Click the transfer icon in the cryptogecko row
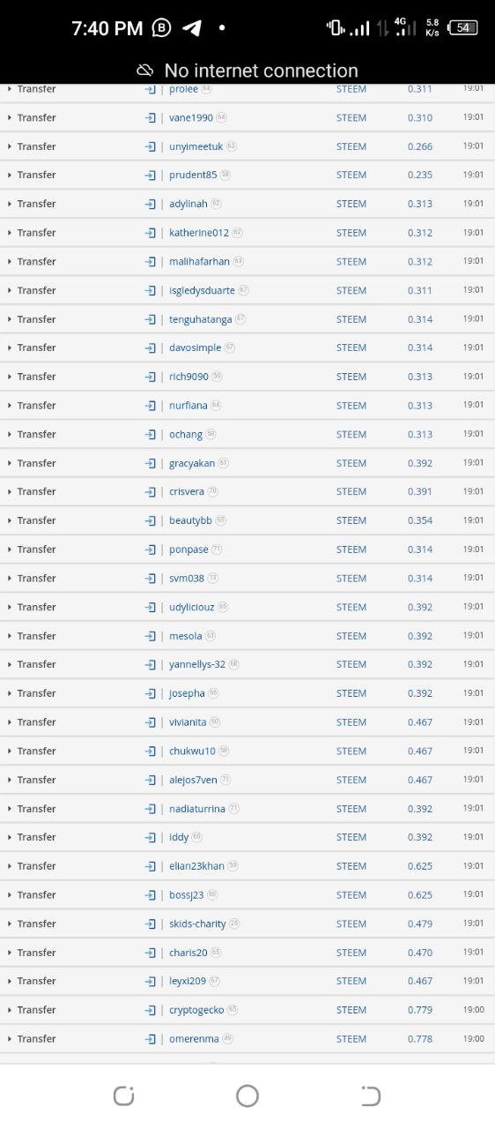Viewport: 495px width, 1129px height. pyautogui.click(x=150, y=1010)
